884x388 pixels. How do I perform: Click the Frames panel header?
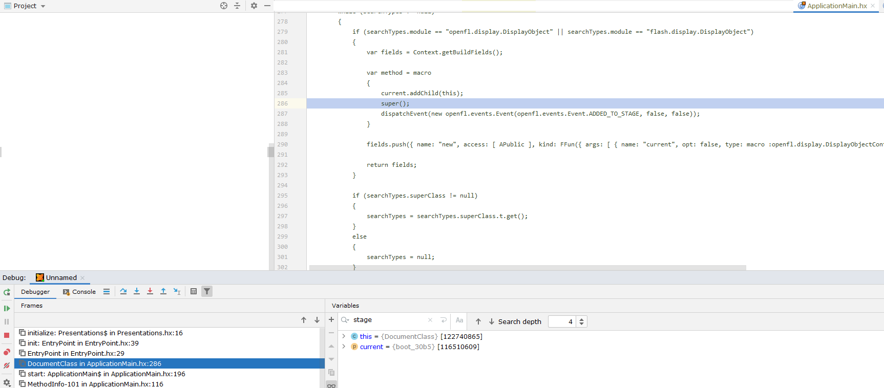pyautogui.click(x=32, y=306)
